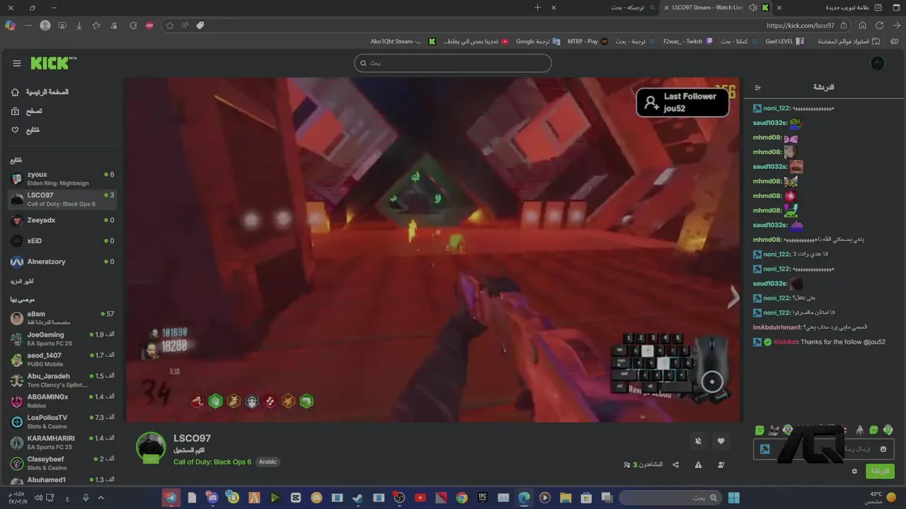The width and height of the screenshot is (906, 509).
Task: Open Edge settings and more ellipsis
Action: coord(28,25)
